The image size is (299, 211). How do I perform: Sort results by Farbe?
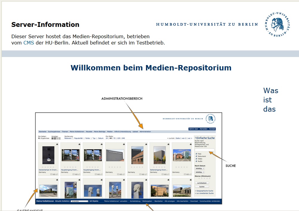coord(88,138)
